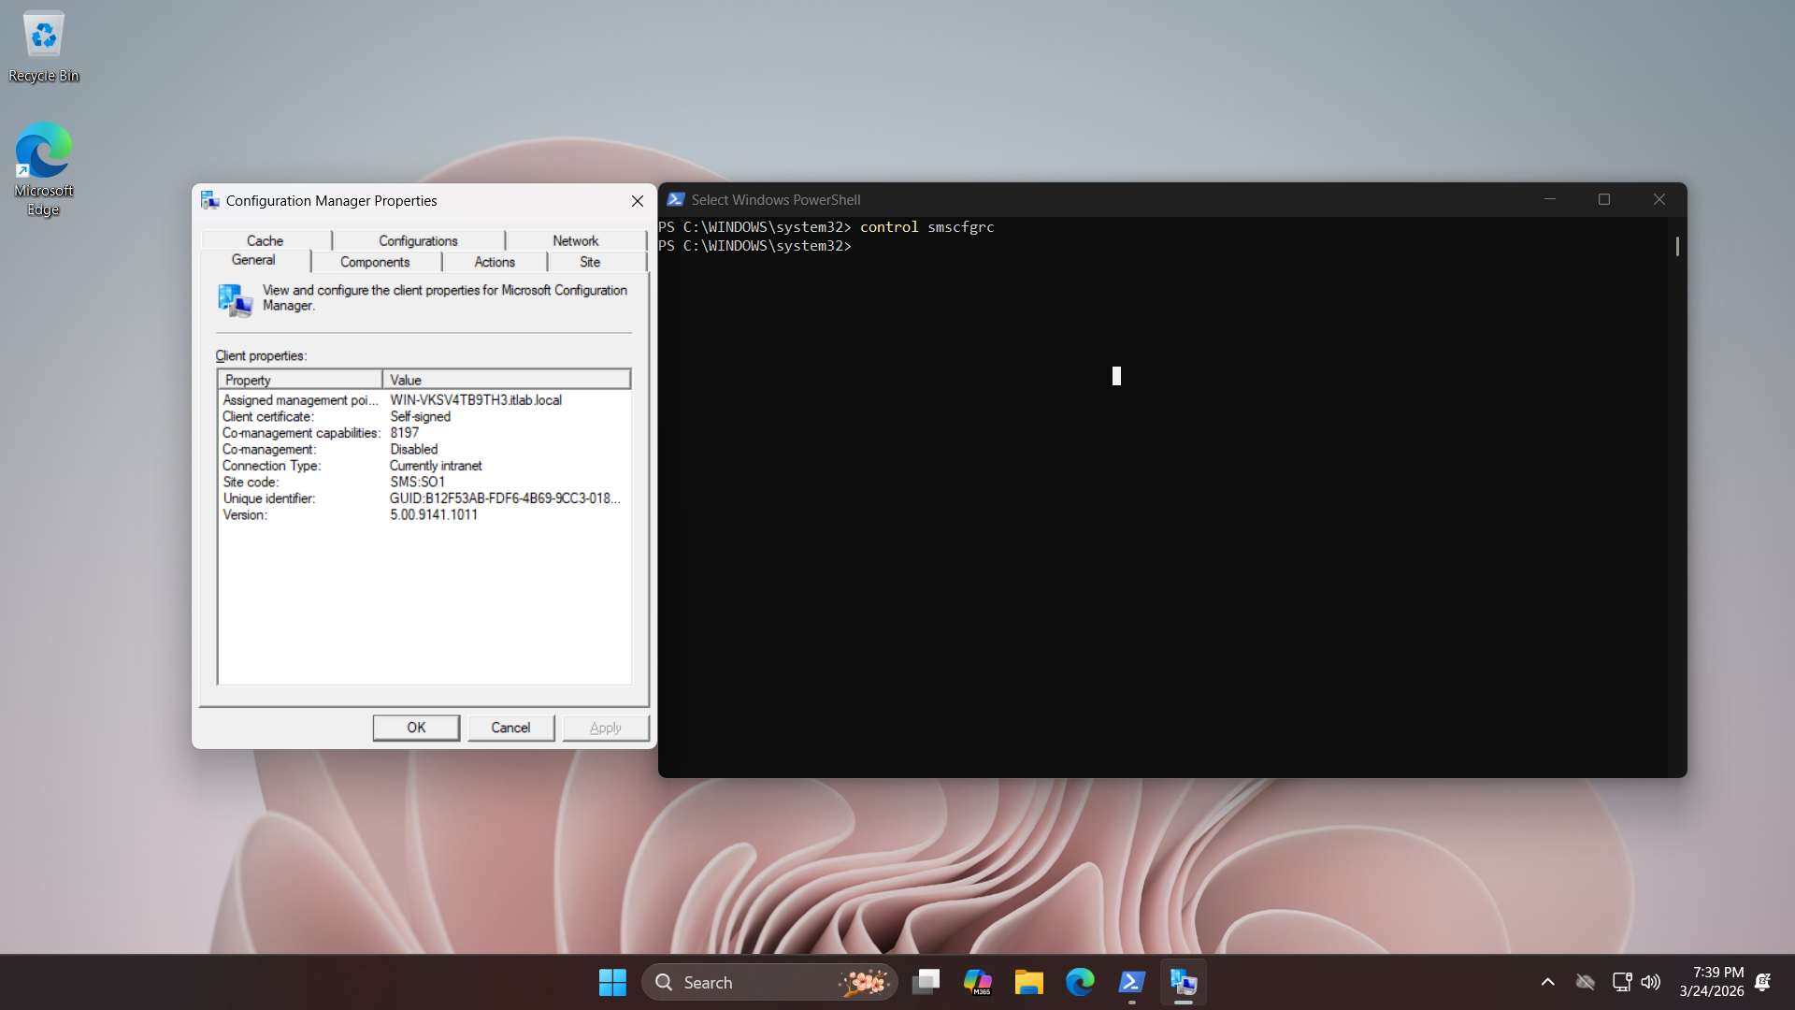The width and height of the screenshot is (1795, 1010).
Task: Switch to the Actions tab
Action: click(x=494, y=262)
